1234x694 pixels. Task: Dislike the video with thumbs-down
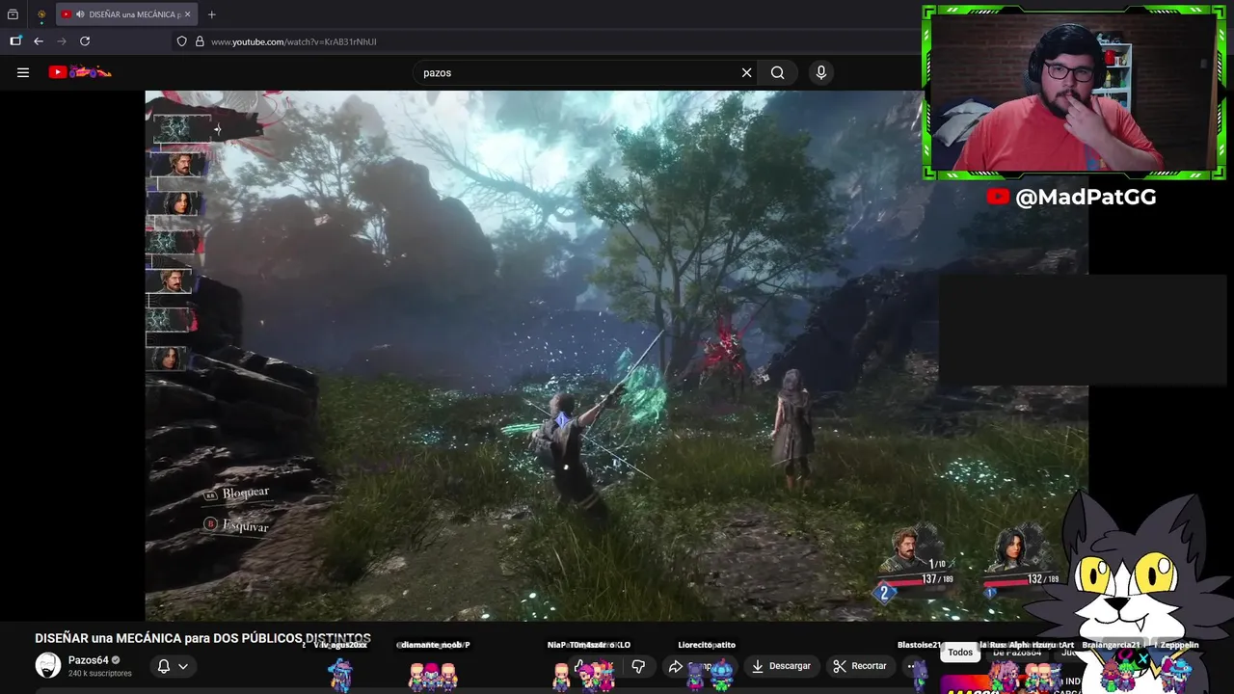(x=638, y=666)
